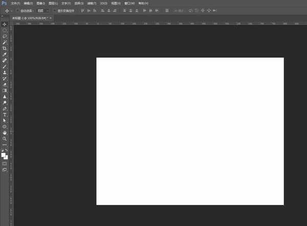Select the Lasso tool

click(5, 36)
